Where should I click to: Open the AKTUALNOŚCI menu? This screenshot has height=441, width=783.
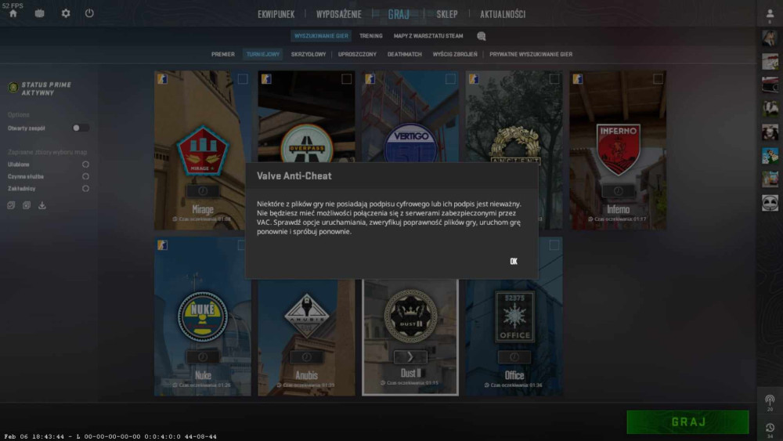tap(503, 14)
